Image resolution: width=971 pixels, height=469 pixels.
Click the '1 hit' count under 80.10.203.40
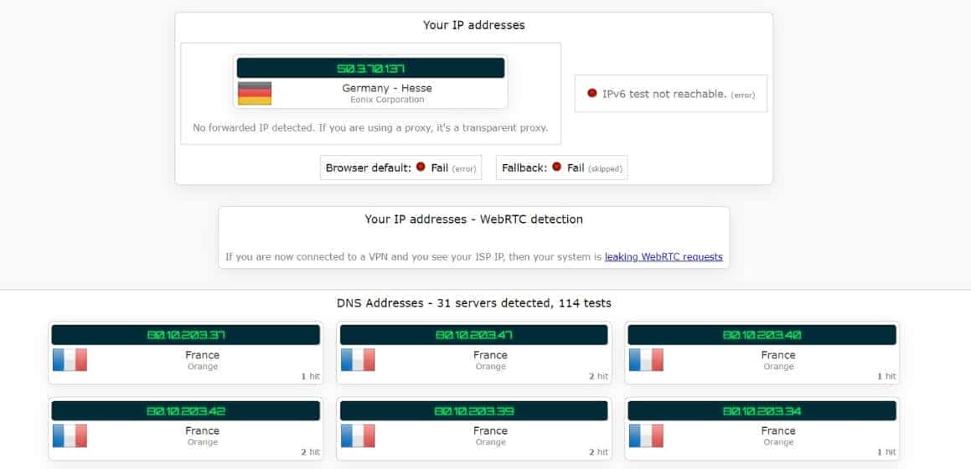click(x=886, y=376)
